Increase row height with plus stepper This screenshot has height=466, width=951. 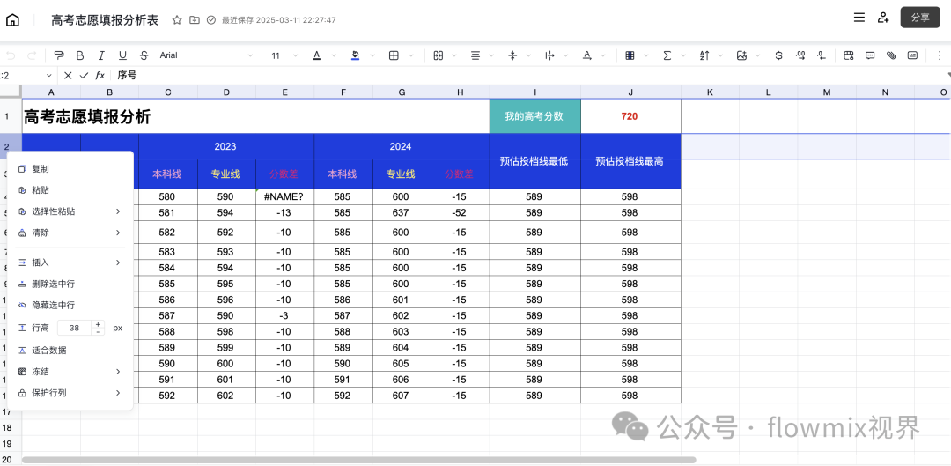click(x=99, y=324)
